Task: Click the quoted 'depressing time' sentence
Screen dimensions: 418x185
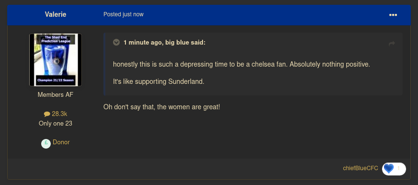Action: (x=241, y=65)
